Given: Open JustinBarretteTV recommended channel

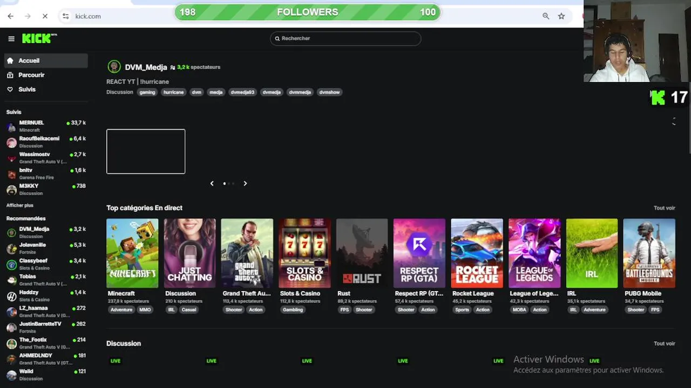Looking at the screenshot, I should [x=46, y=327].
